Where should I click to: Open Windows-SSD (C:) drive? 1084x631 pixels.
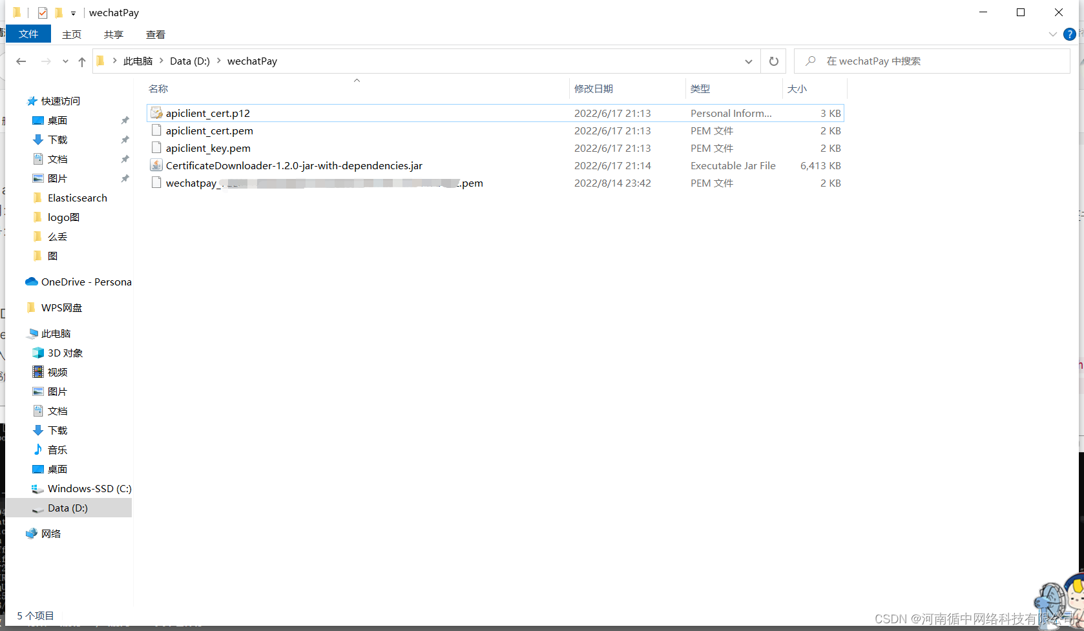point(89,489)
